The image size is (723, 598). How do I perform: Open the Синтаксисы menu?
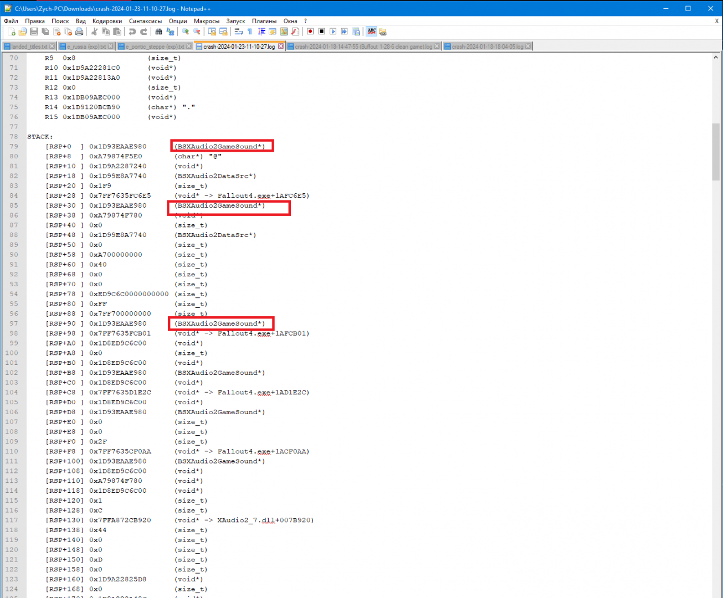145,21
